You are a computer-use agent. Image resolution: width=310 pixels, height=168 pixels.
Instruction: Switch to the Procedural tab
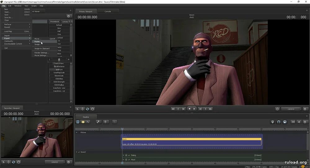click(54, 21)
